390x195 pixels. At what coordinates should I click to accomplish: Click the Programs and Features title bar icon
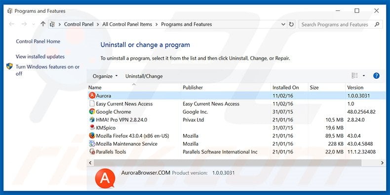pyautogui.click(x=10, y=11)
